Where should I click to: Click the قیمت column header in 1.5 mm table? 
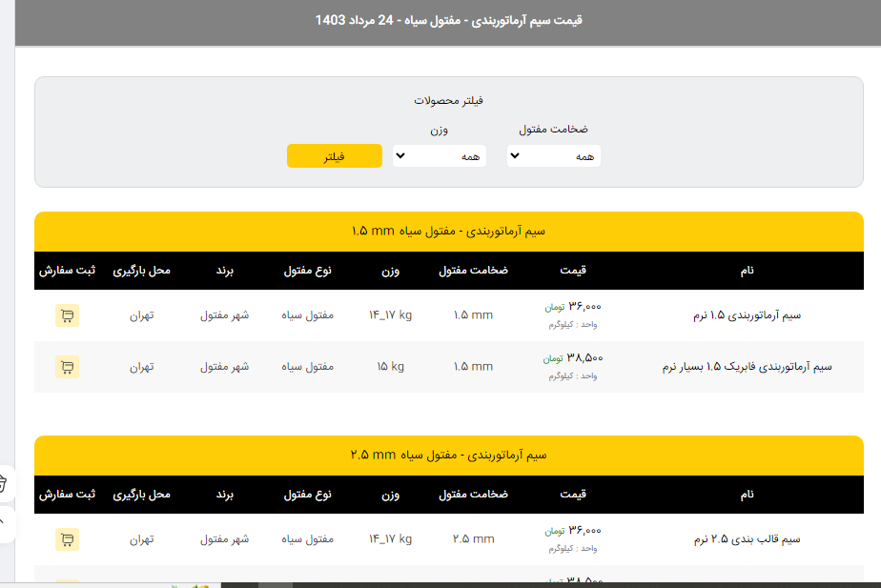pyautogui.click(x=576, y=271)
